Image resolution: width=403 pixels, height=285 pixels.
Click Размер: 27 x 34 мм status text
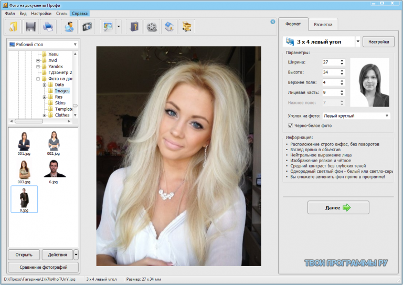(143, 279)
